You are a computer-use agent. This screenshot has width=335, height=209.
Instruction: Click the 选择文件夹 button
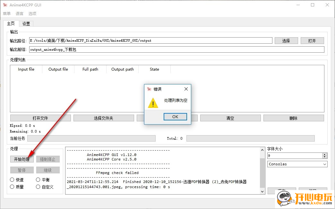click(104, 118)
